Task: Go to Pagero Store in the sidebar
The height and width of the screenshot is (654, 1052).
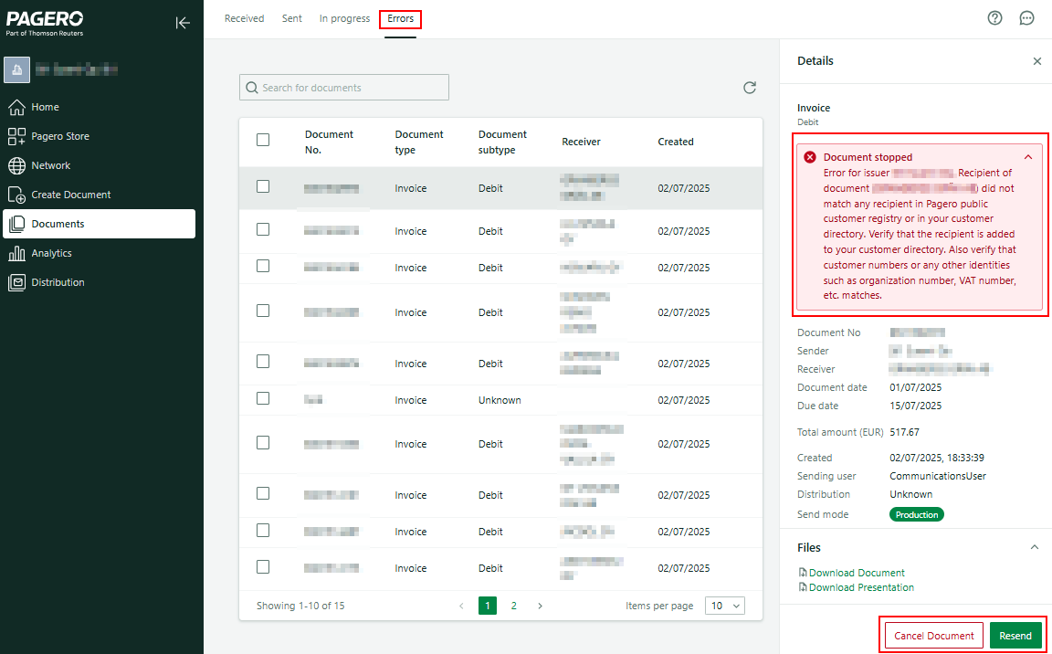Action: tap(59, 136)
